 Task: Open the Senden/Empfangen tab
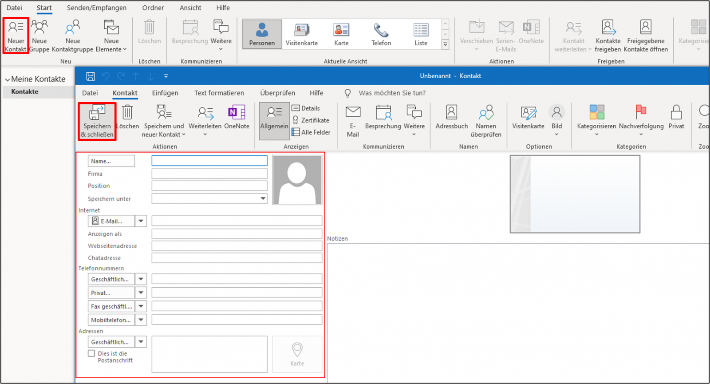(96, 8)
